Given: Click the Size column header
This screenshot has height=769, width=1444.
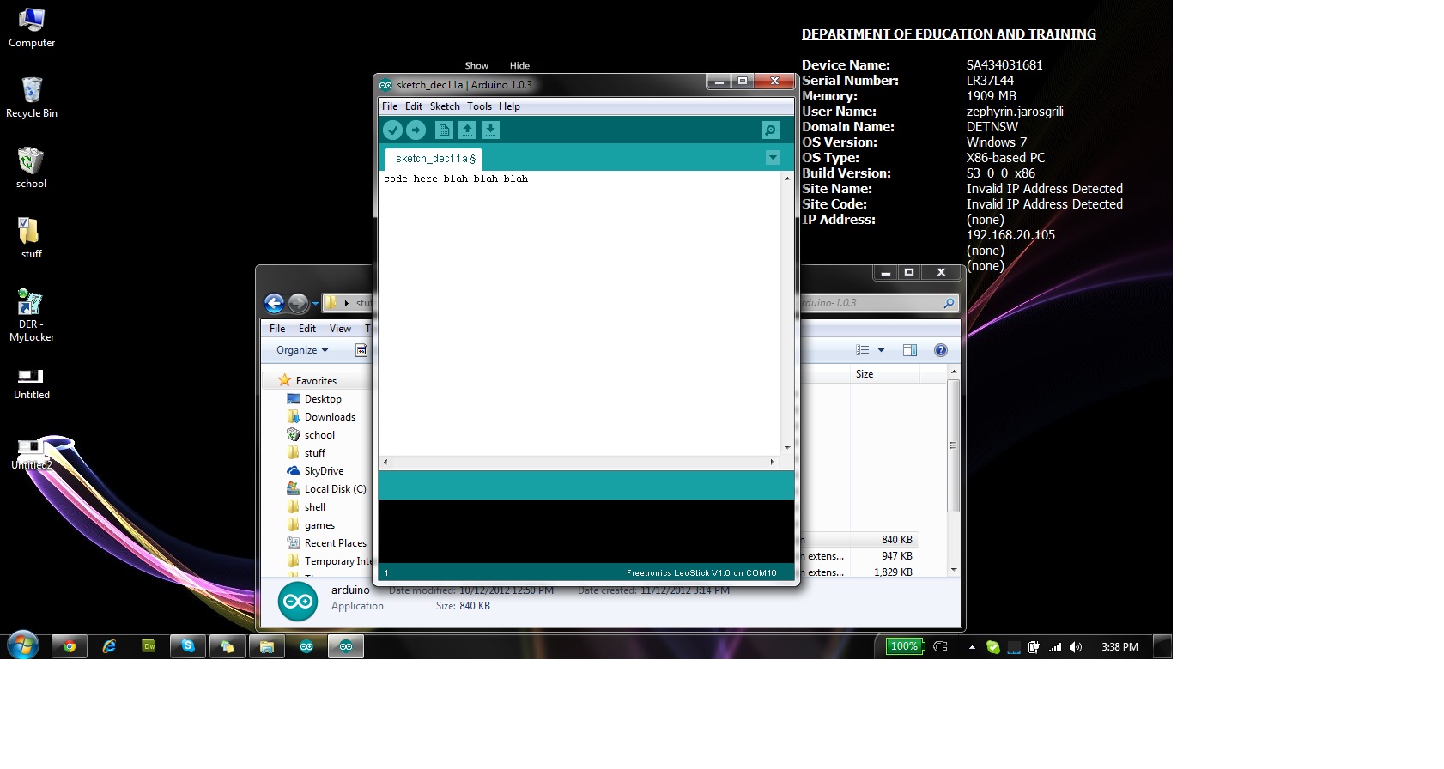Looking at the screenshot, I should point(884,374).
